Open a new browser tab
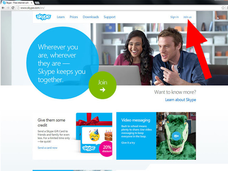228x171 pixels. (37, 2)
